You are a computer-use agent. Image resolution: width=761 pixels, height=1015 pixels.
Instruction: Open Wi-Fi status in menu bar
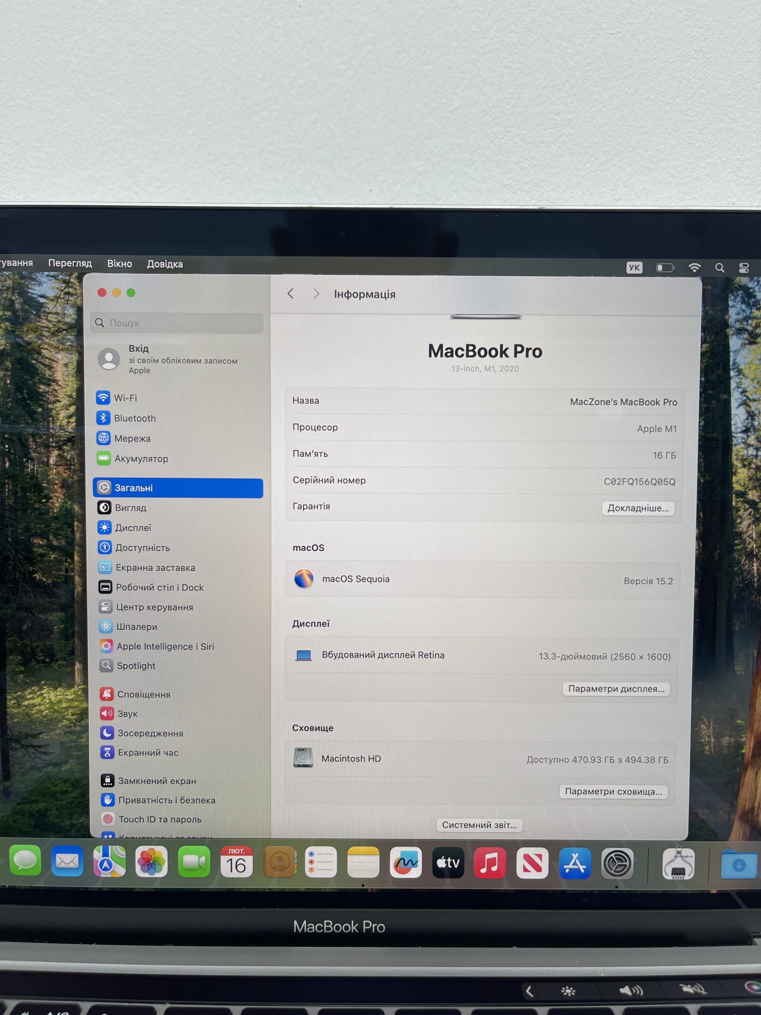point(694,268)
